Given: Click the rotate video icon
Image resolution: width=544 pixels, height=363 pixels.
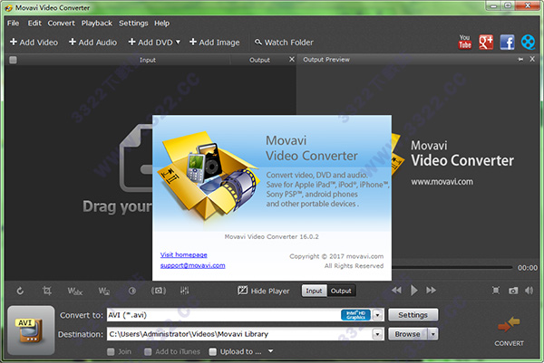Looking at the screenshot, I should coord(20,291).
